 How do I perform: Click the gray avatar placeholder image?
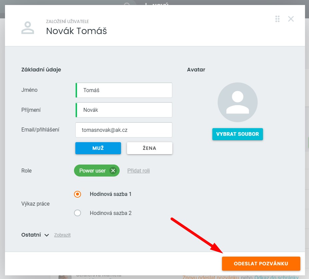click(x=237, y=102)
